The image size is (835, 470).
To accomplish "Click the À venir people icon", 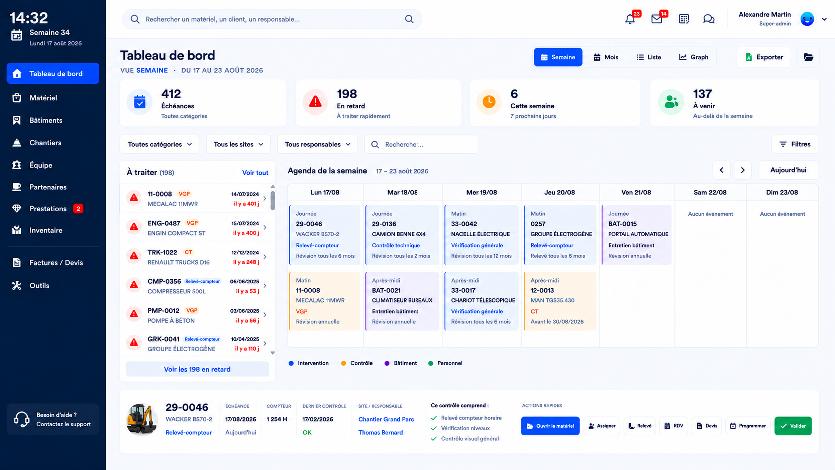I will point(671,102).
